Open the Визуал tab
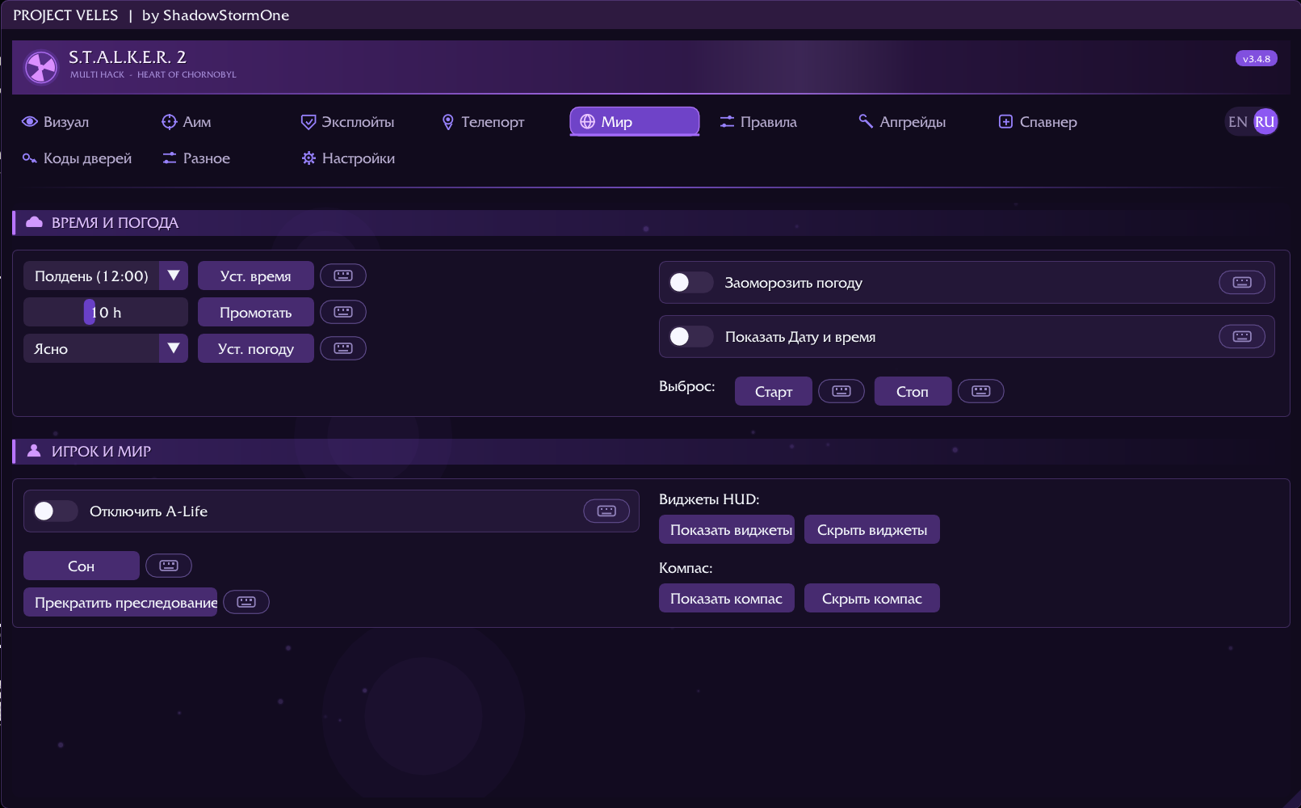The height and width of the screenshot is (808, 1301). [x=56, y=122]
